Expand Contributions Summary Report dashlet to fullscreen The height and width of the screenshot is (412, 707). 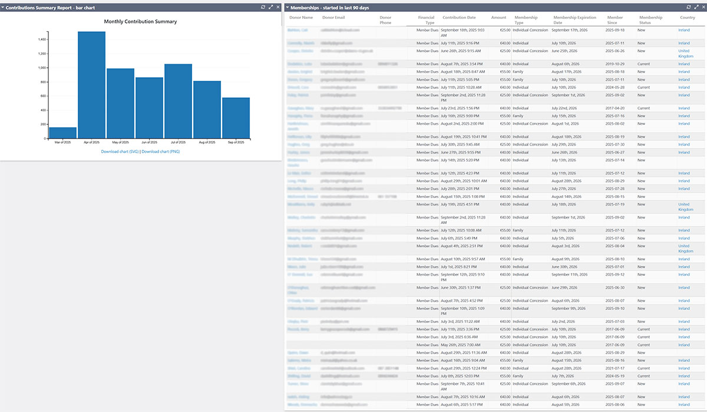[270, 7]
